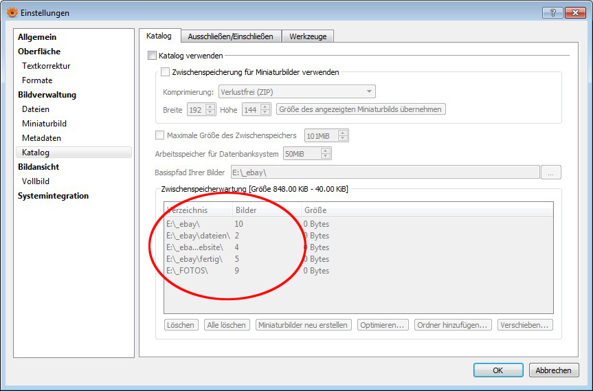Click the Größe column header
593x391 pixels.
point(427,210)
